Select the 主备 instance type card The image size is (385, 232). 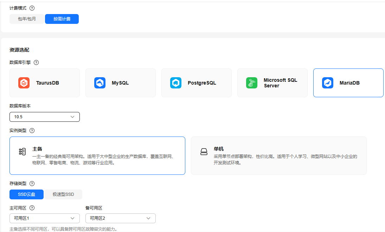pyautogui.click(x=97, y=155)
